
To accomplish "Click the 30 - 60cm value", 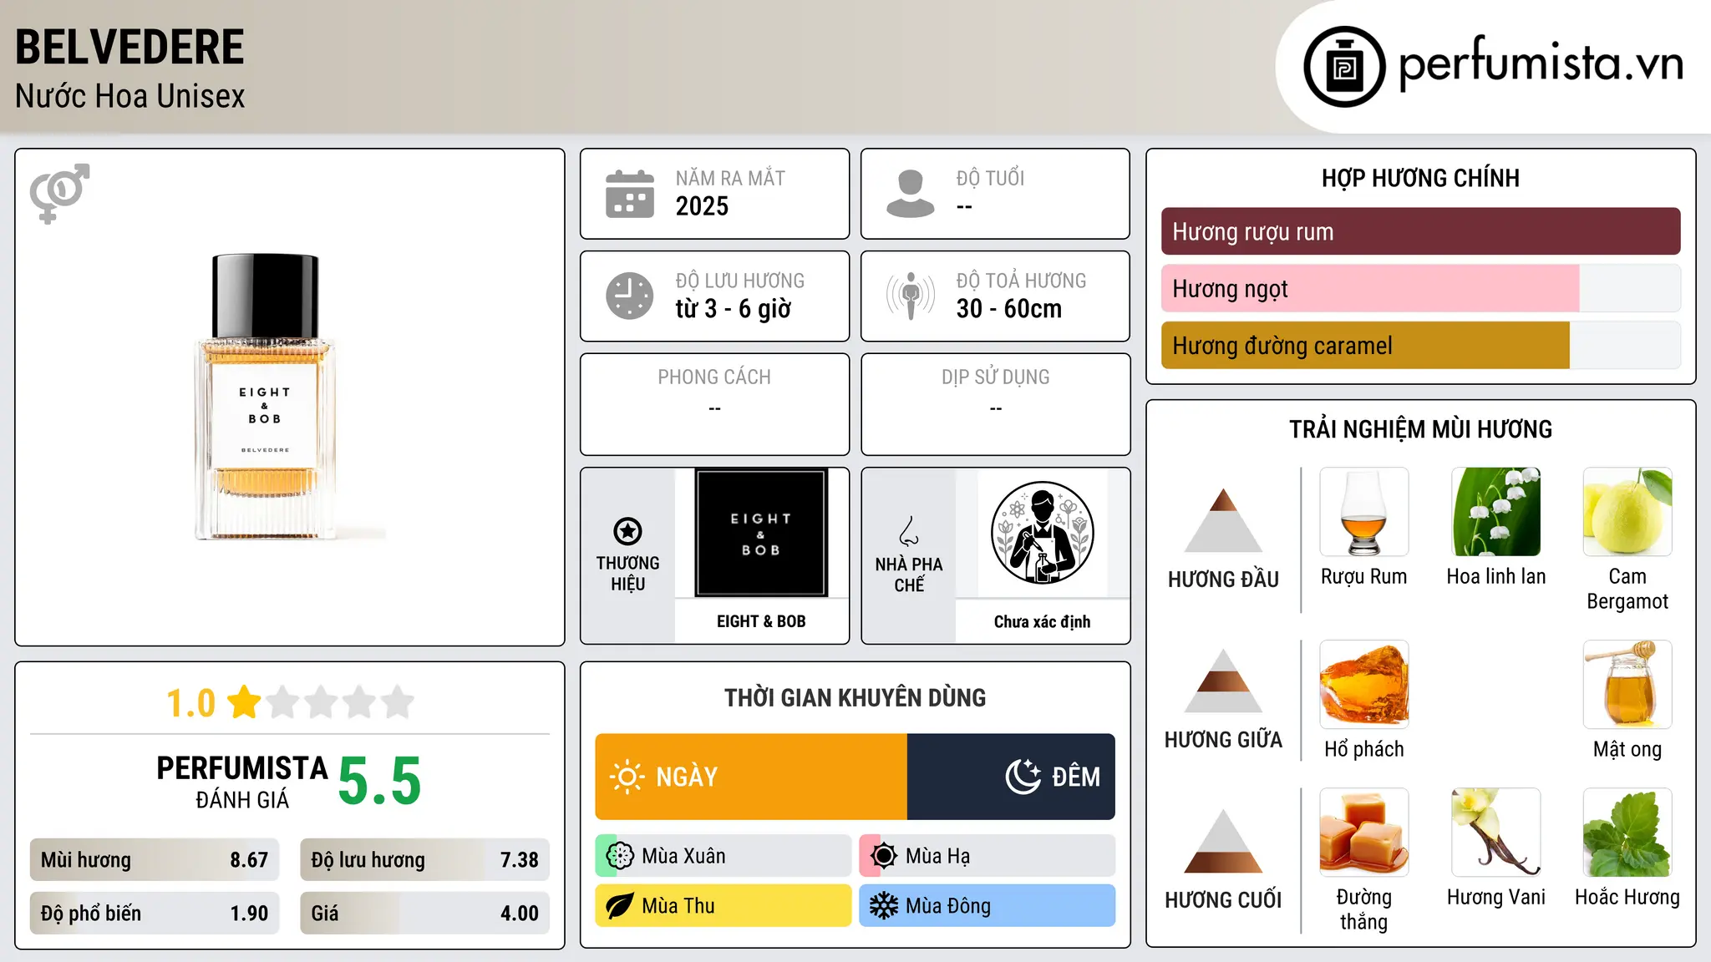I will (x=1009, y=309).
